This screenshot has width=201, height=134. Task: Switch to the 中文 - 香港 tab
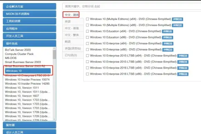73,28
